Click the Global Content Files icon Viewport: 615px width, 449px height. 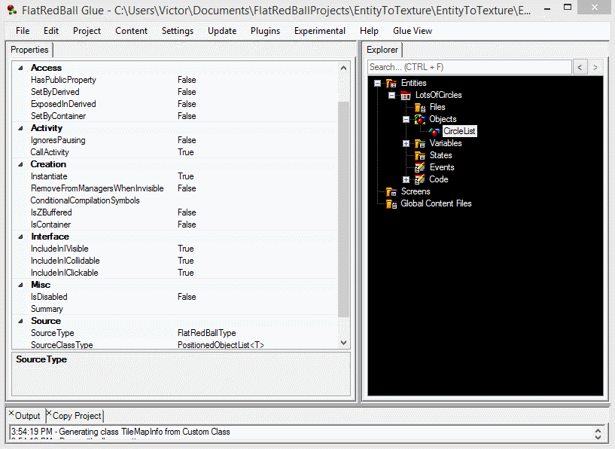[391, 203]
